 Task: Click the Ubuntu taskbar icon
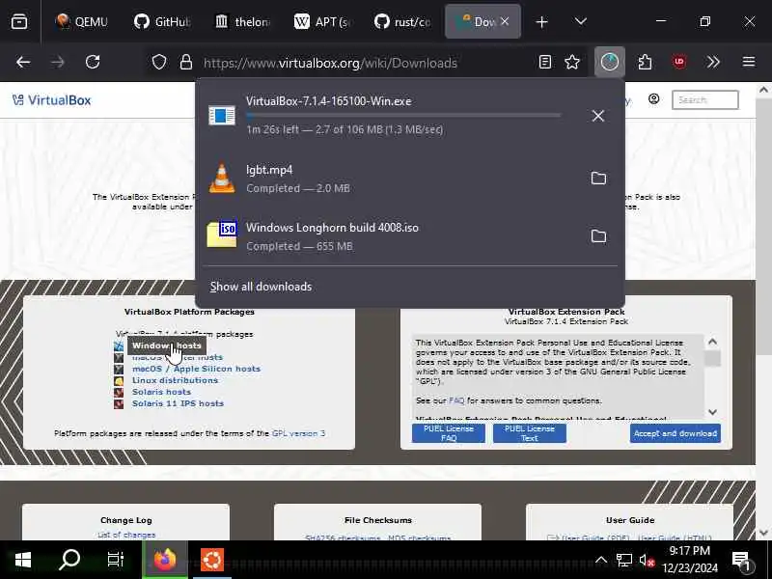point(212,560)
